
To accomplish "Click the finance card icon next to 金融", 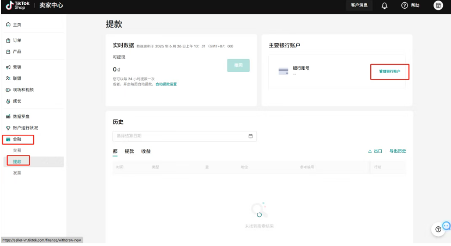I will (8, 139).
